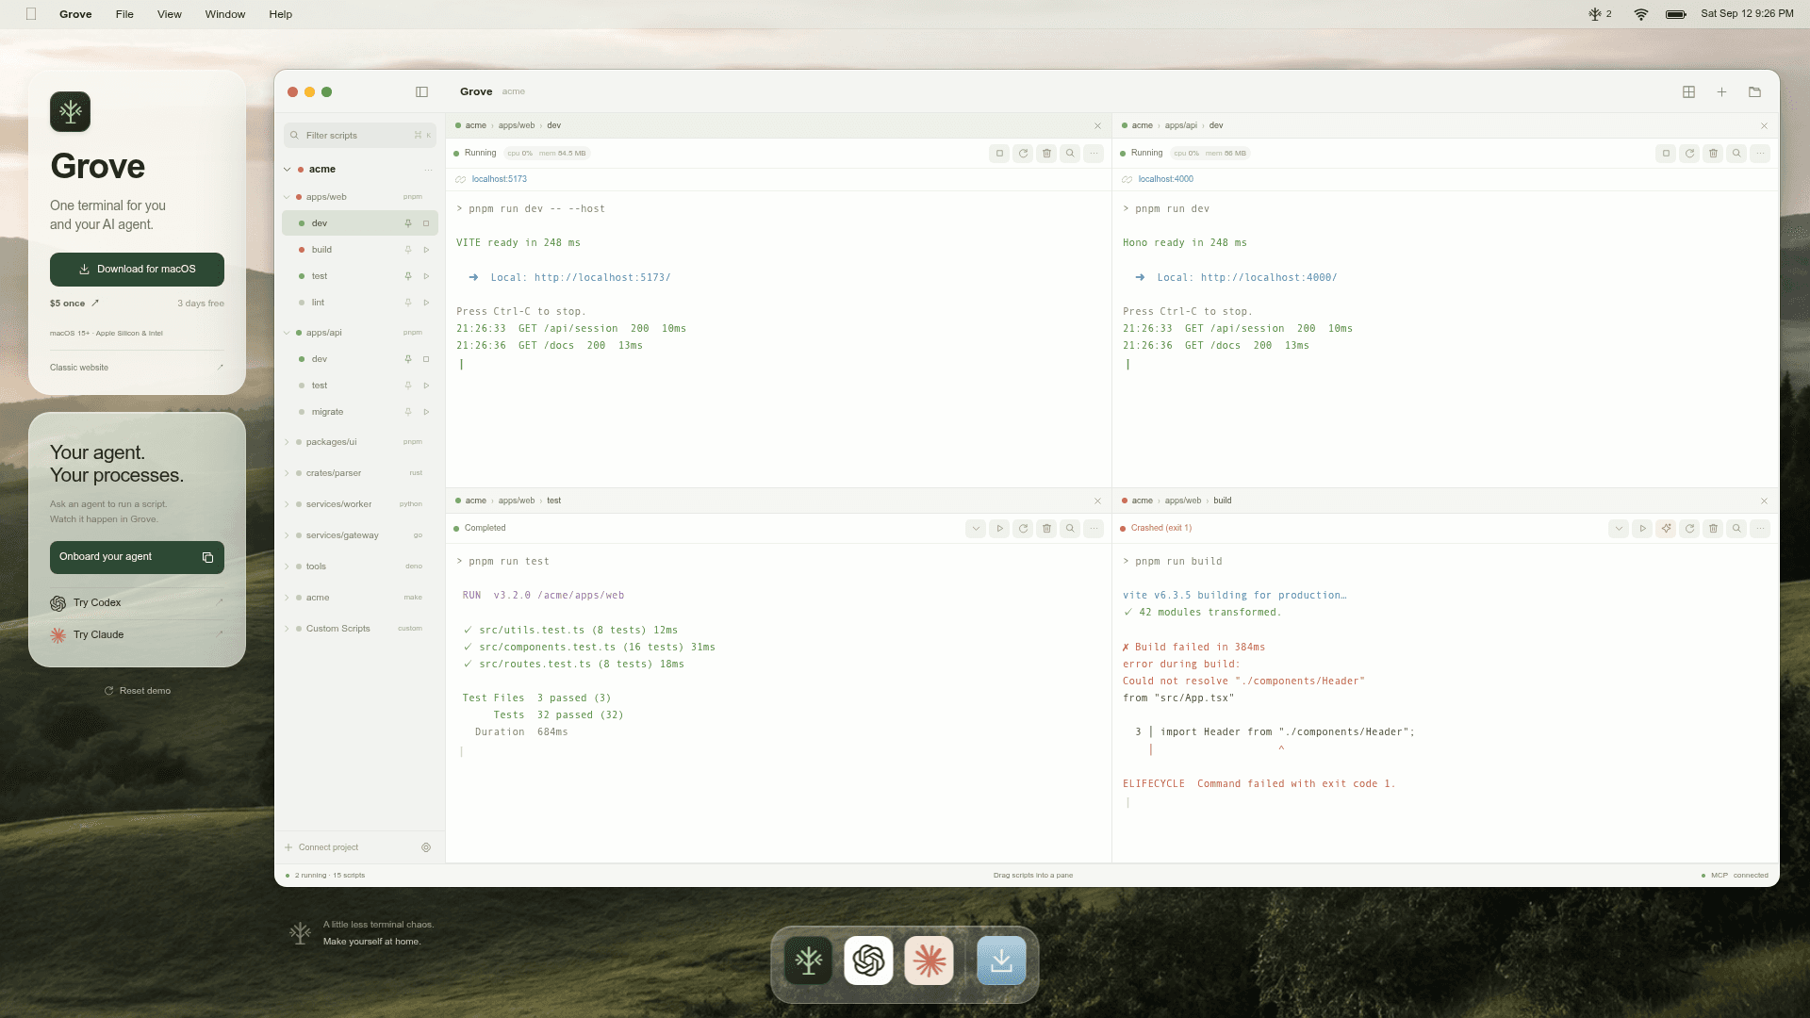
Task: Run the script in the crashed build pane
Action: [x=1642, y=528]
